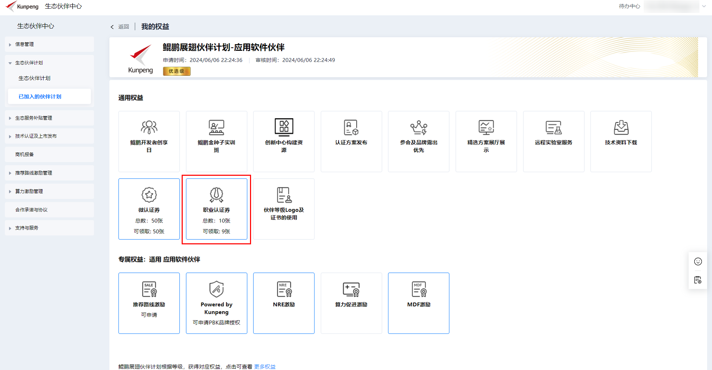Viewport: 712px width, 370px height.
Task: Open the 合作承诺与协议 menu item
Action: click(50, 210)
